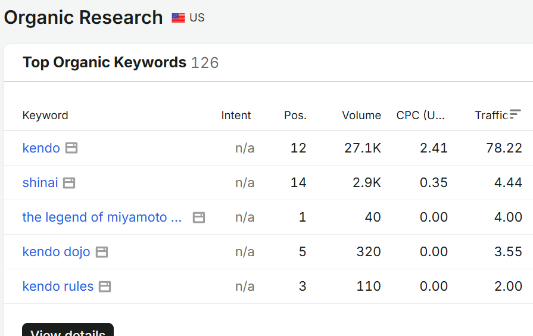
Task: Sort by the Keyword column header
Action: coord(45,116)
